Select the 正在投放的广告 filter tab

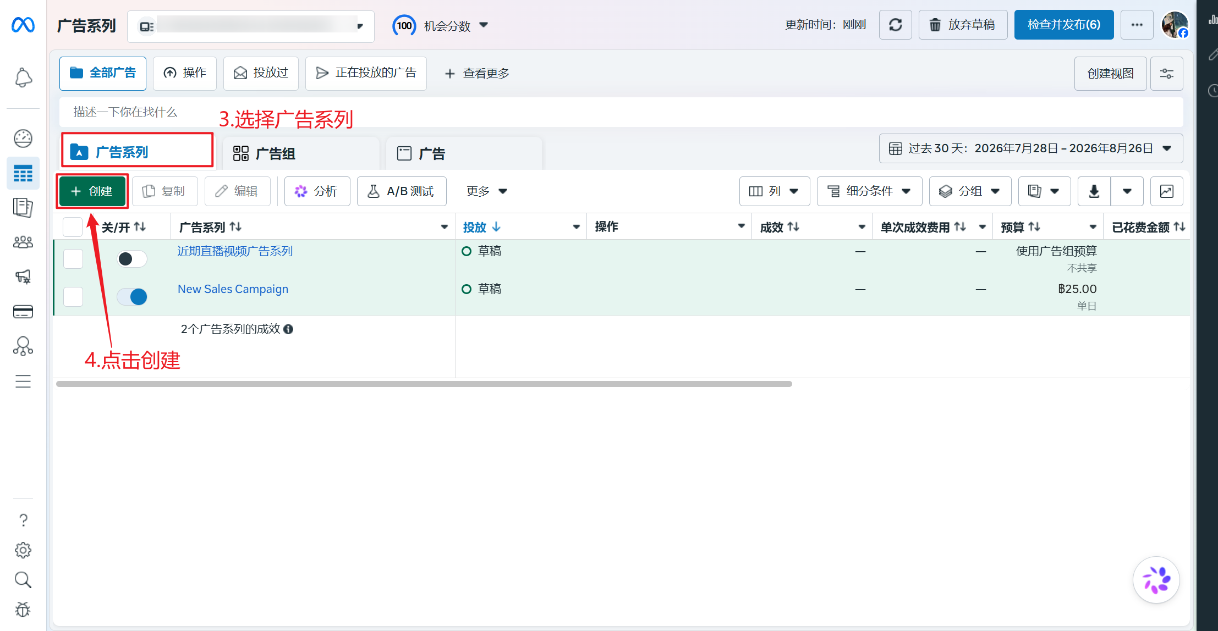[366, 73]
